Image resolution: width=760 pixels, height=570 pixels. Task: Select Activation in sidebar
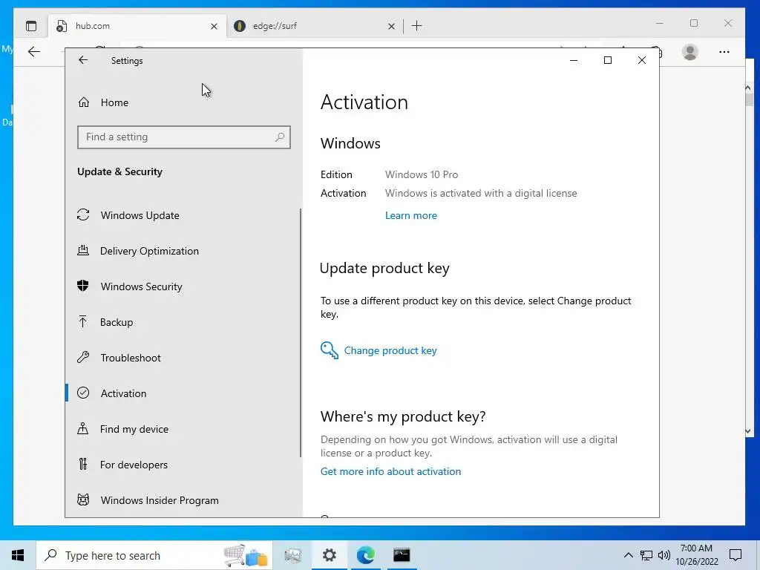(123, 393)
